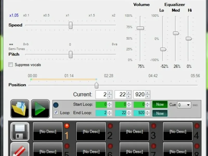Click the End Loop seconds field showing 22

[x=121, y=113]
